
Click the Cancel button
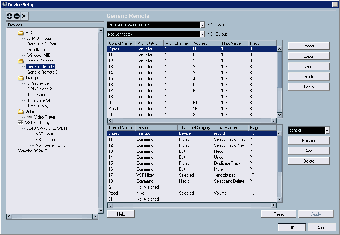(x=322, y=227)
